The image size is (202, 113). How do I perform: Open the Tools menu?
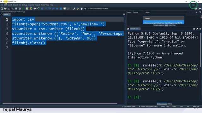pos(43,5)
